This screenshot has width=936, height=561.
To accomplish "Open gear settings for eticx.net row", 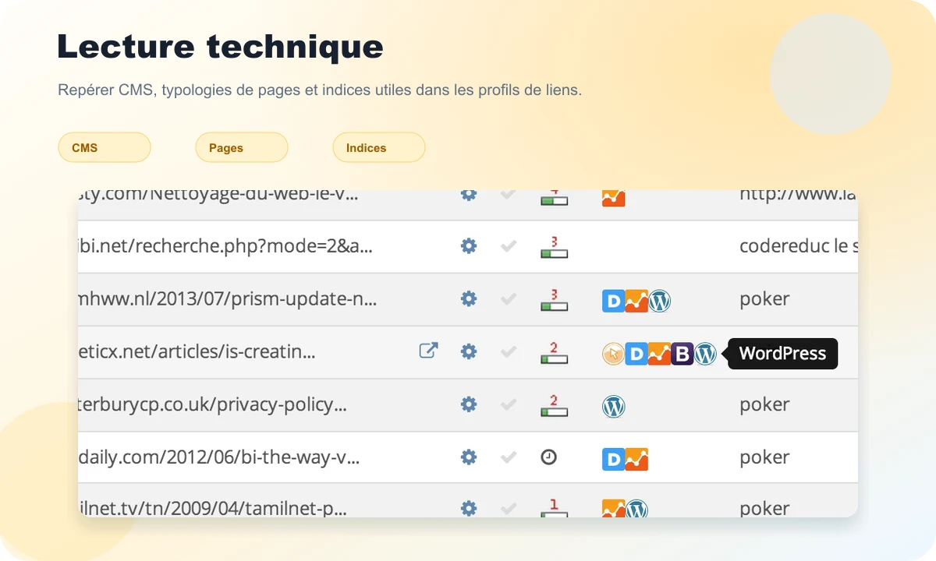I will click(x=469, y=352).
